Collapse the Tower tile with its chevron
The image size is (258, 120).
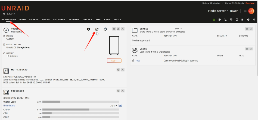coord(123,29)
